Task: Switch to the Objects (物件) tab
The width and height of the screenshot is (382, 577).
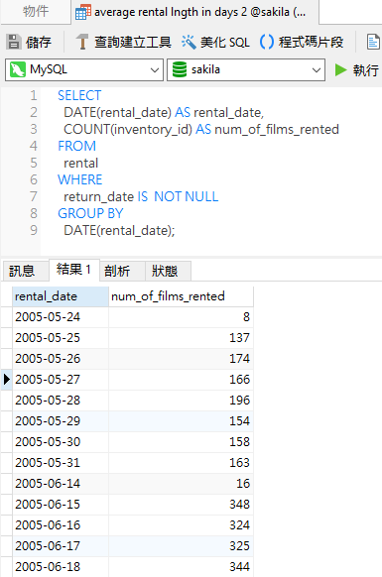Action: (36, 12)
